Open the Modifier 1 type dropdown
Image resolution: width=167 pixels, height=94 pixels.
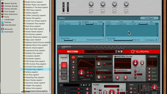104,59
